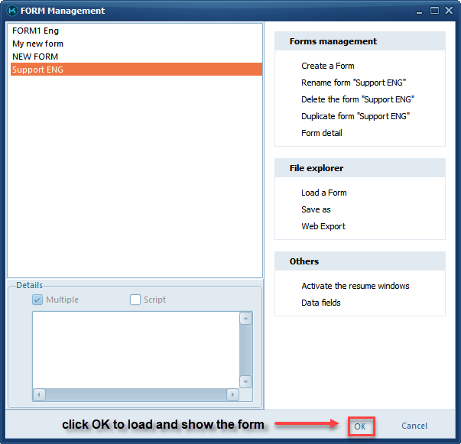Select FORM1 Eng in the form list
Screen dimensions: 461x444
point(35,31)
